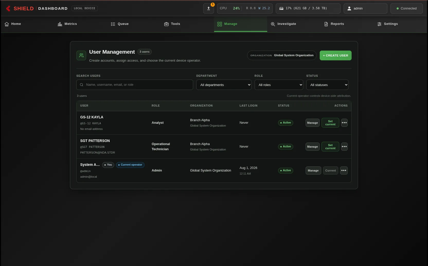This screenshot has width=428, height=266.
Task: Click the LOCAL DEVICE badge
Action: tap(85, 8)
